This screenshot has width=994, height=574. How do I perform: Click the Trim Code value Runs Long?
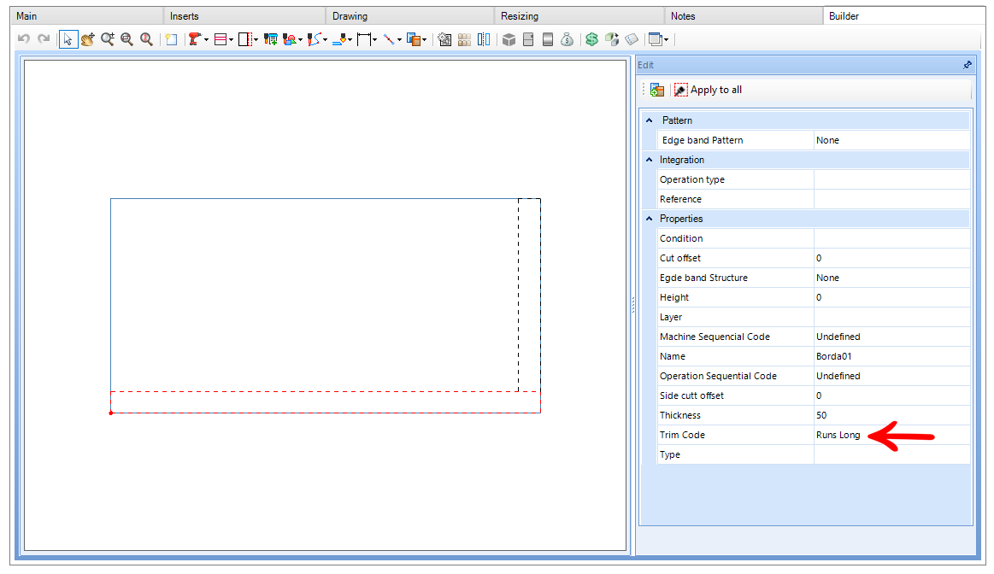point(892,435)
